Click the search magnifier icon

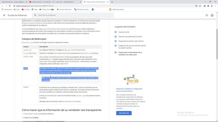(x=35, y=15)
